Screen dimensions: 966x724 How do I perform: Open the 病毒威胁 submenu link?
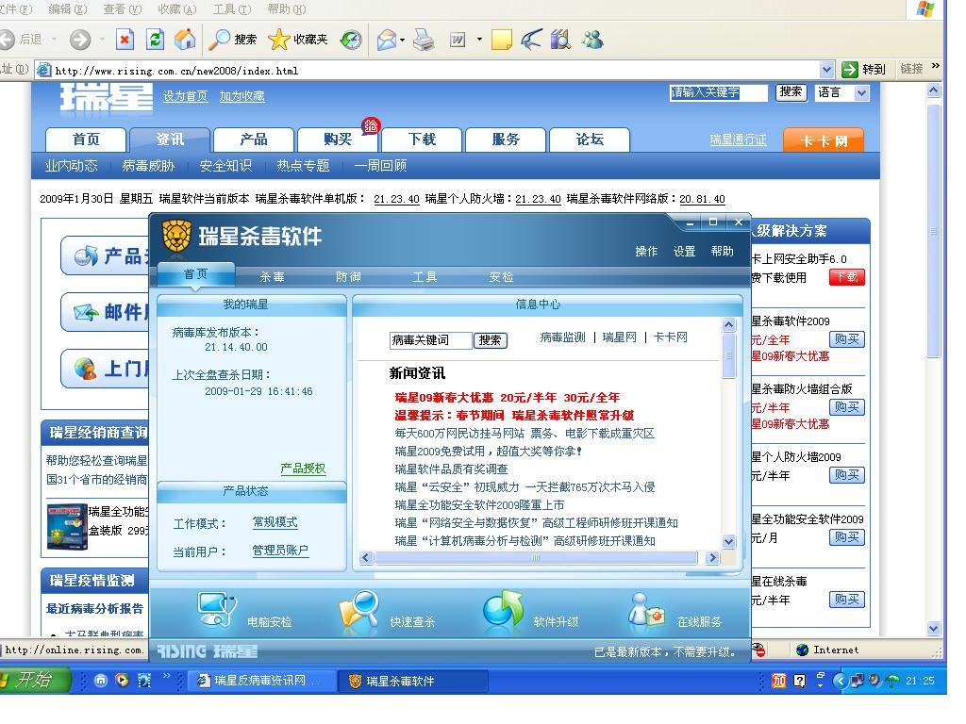tap(148, 166)
